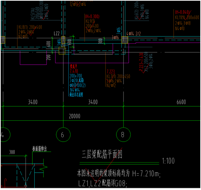Select the vertical KL5(1A) beam label
Viewport: 201px width, 190px height.
click(33, 14)
